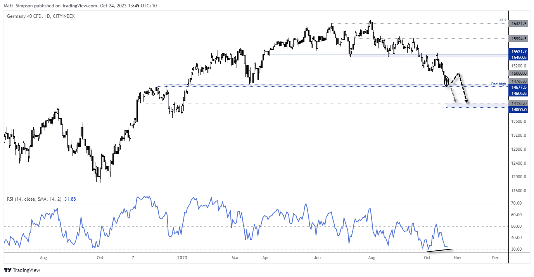The image size is (534, 277).
Task: Click the 'Dec high' annotation text
Action: (498, 84)
